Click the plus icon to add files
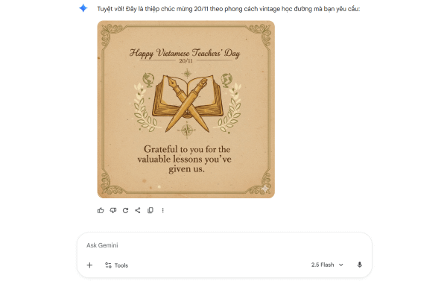This screenshot has width=447, height=284. (x=89, y=265)
